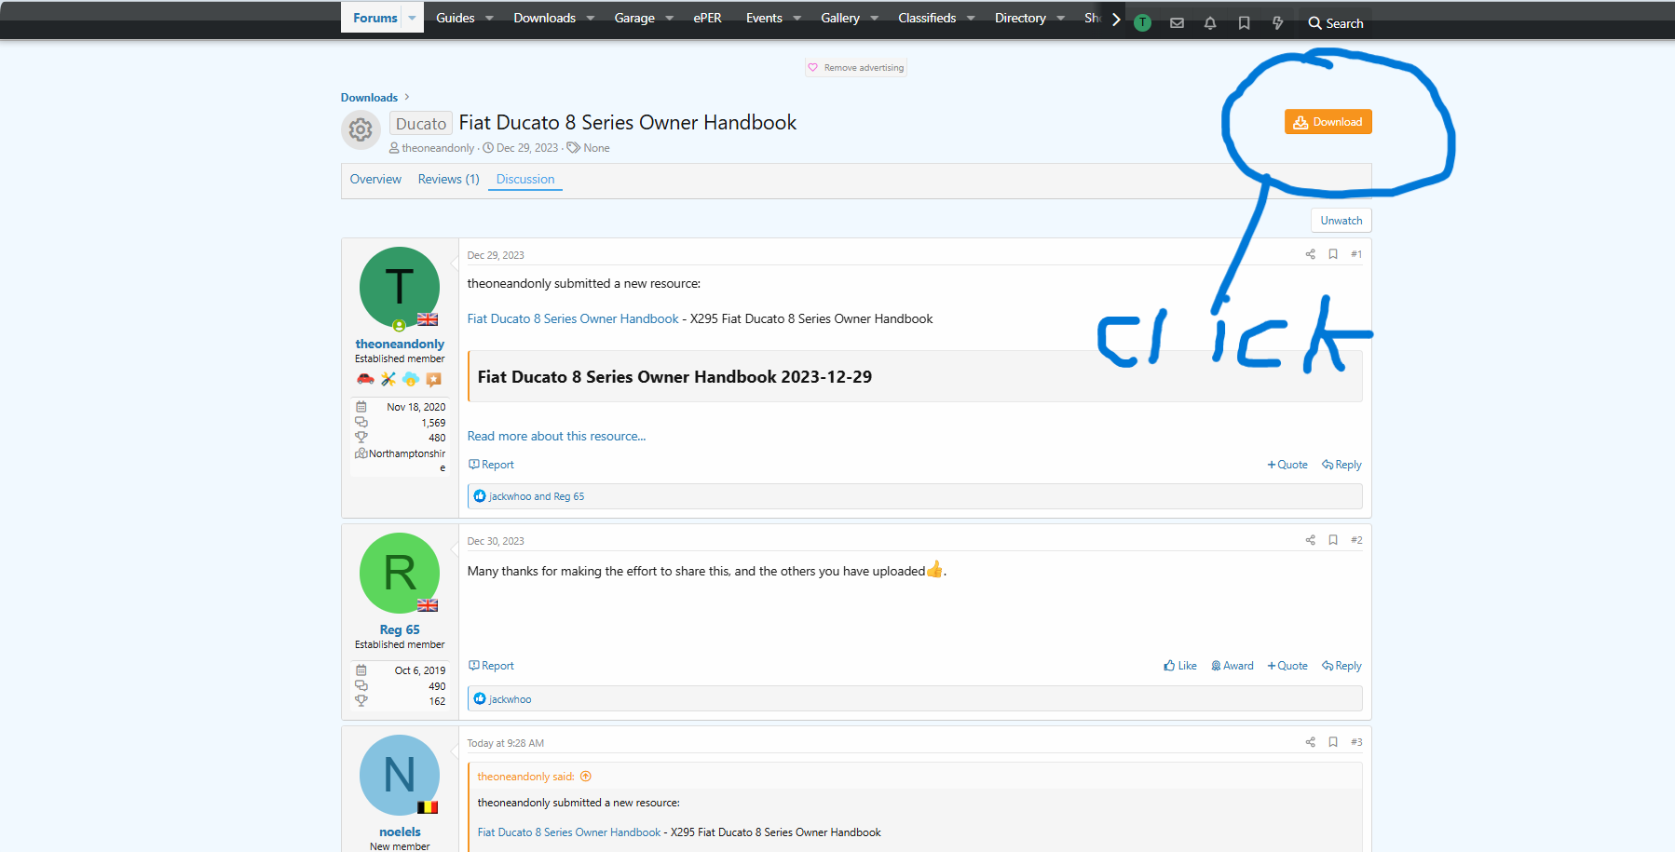The image size is (1675, 852).
Task: Click Read more about this resource link
Action: [556, 436]
